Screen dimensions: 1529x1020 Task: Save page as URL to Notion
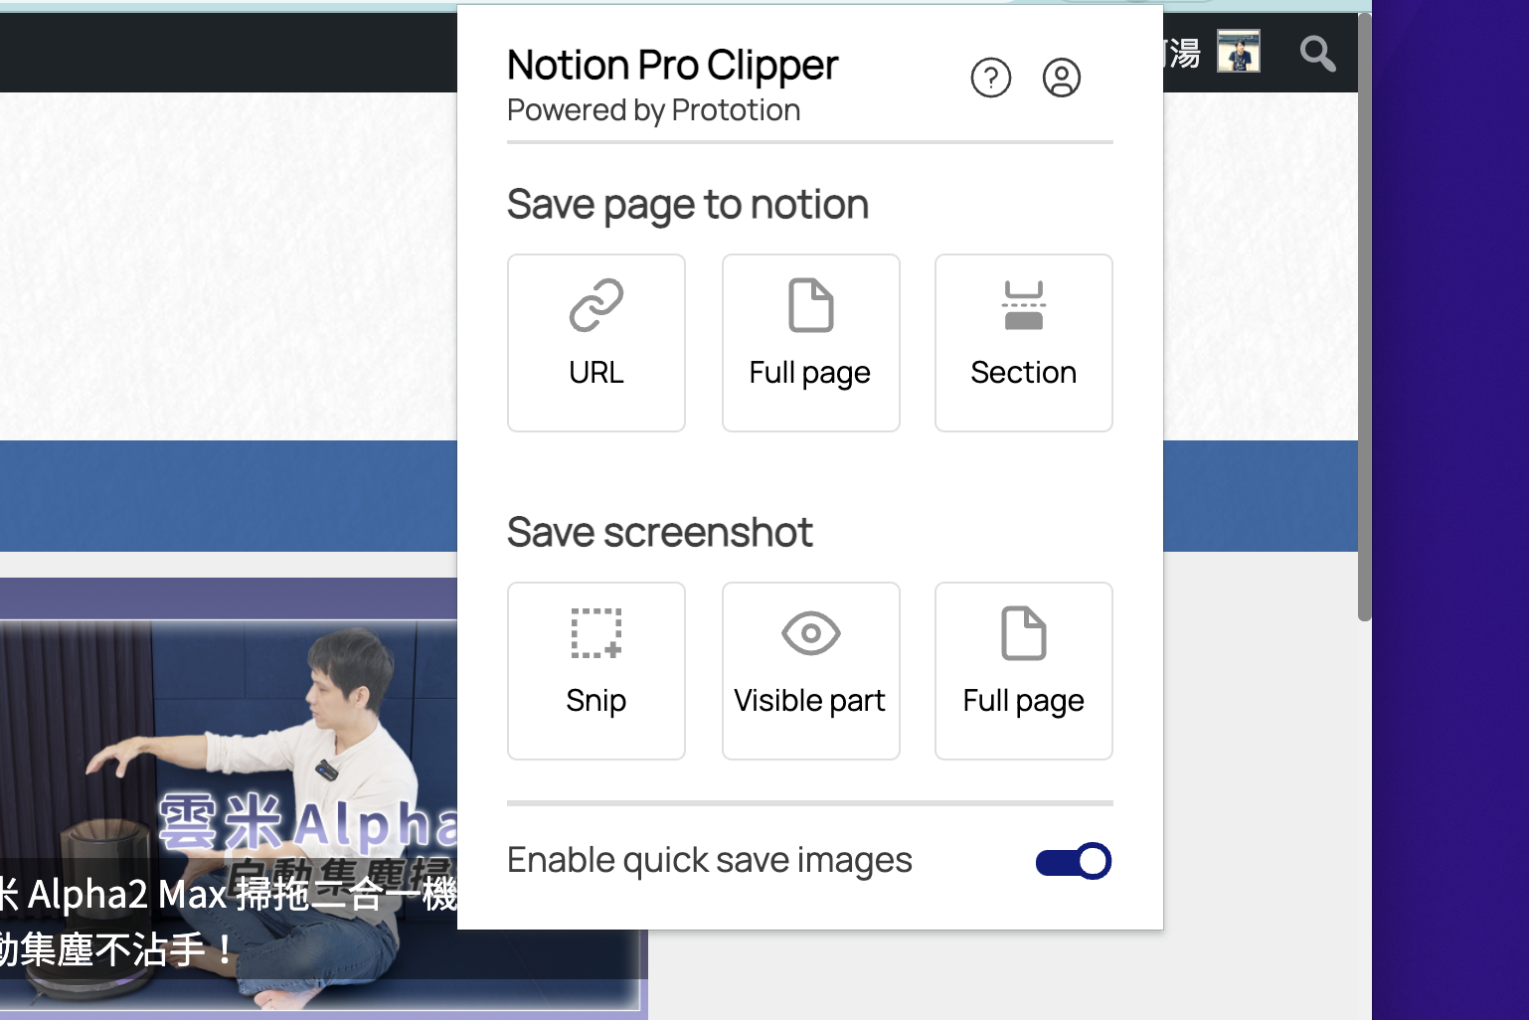[x=595, y=342]
